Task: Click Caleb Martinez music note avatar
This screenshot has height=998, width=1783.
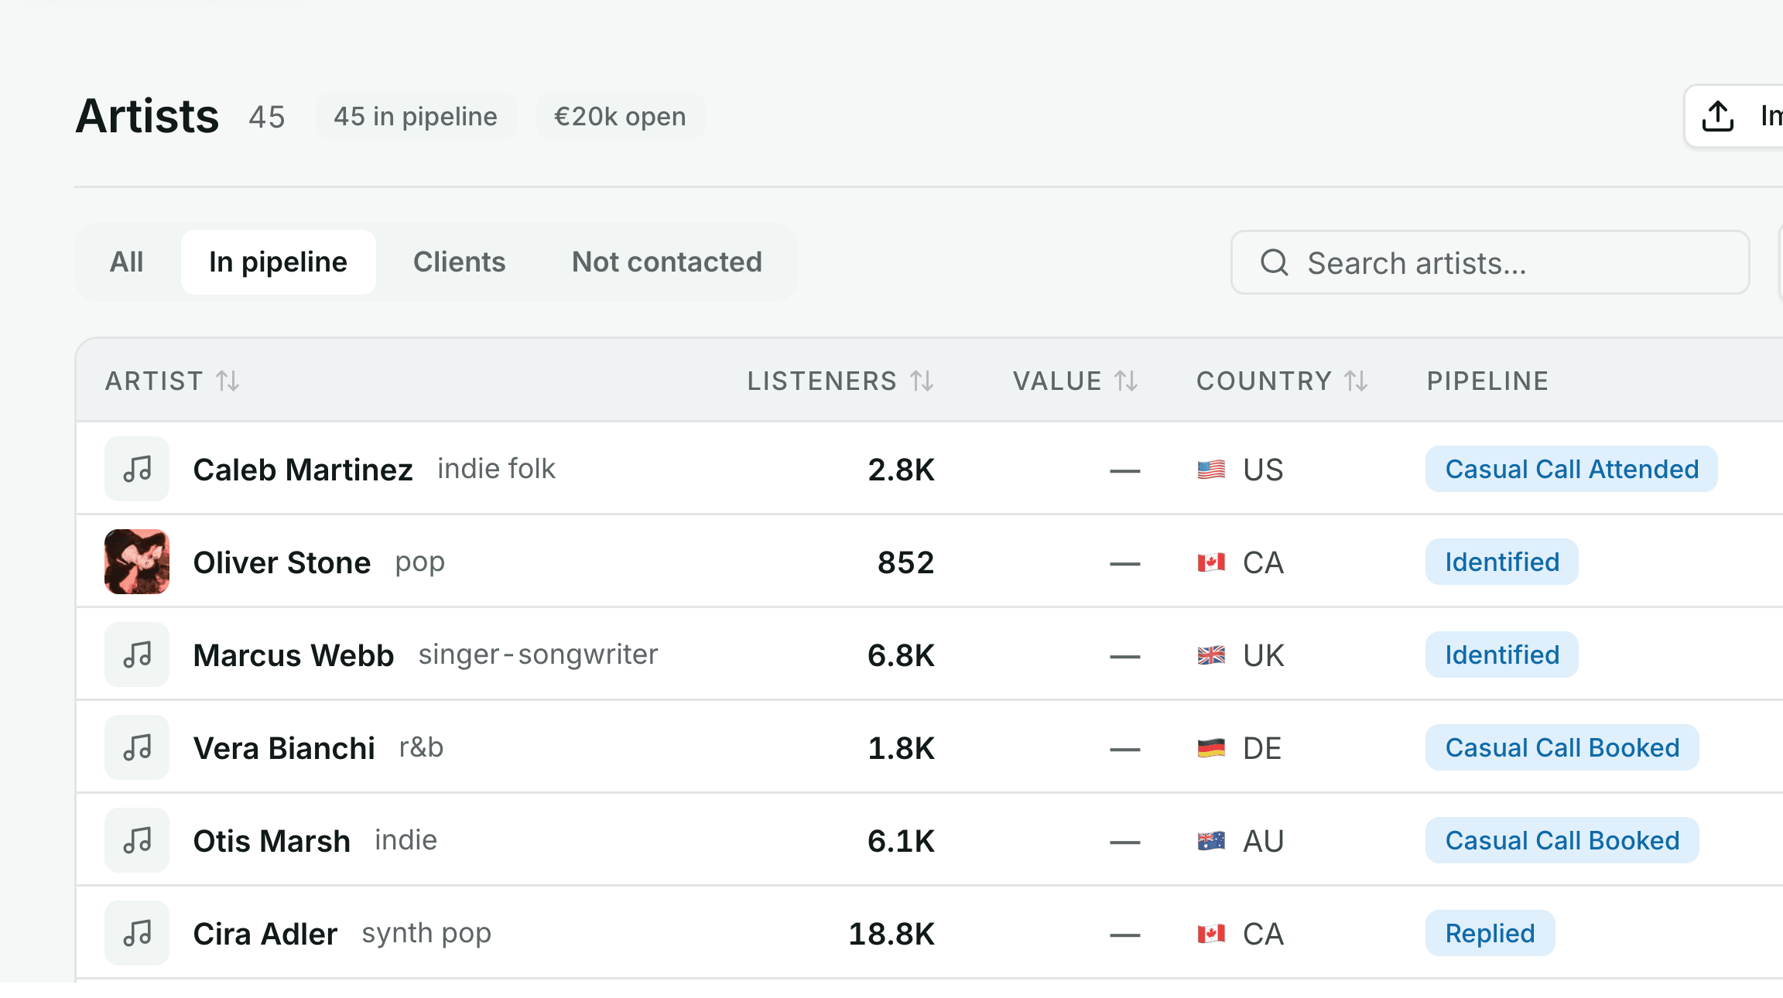Action: (x=137, y=469)
